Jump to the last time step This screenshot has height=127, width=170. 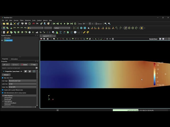coord(71,24)
